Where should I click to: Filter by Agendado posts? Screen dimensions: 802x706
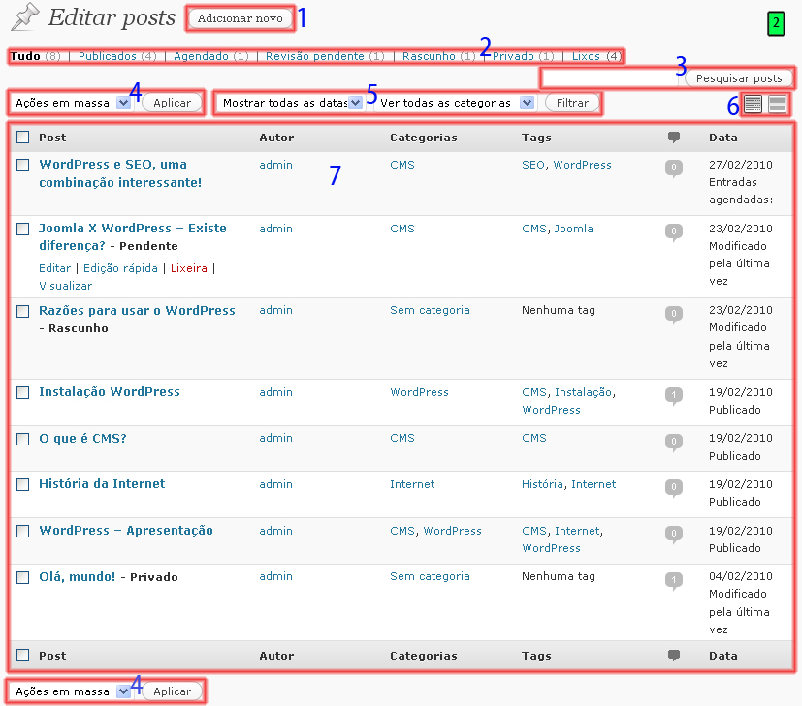201,56
